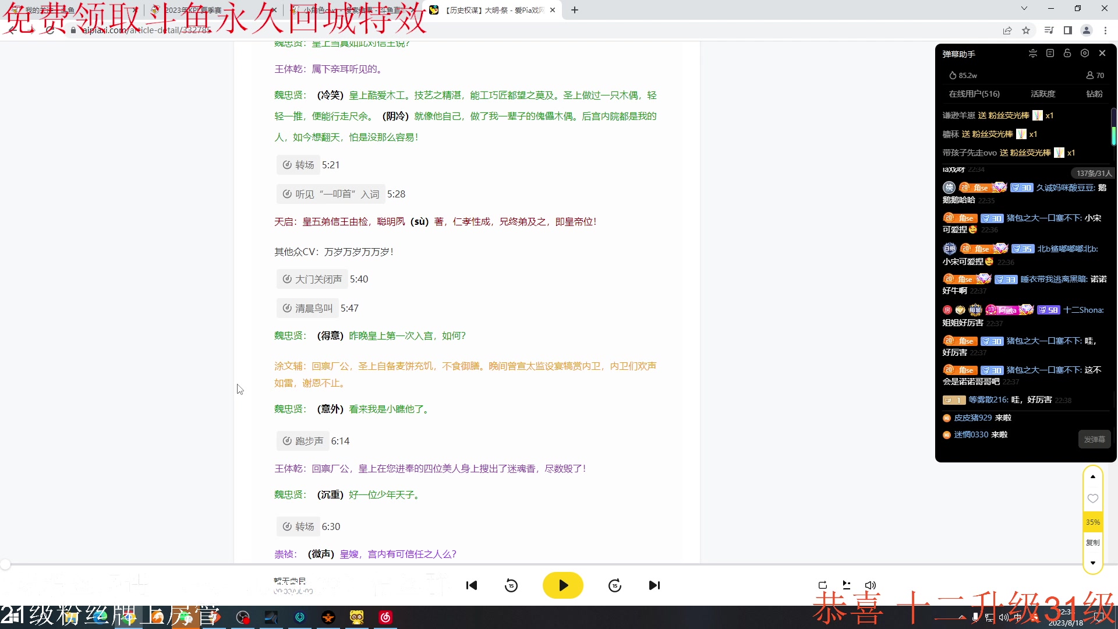Click the up arrow above the heart sidebar
Image resolution: width=1118 pixels, height=629 pixels.
click(x=1093, y=476)
